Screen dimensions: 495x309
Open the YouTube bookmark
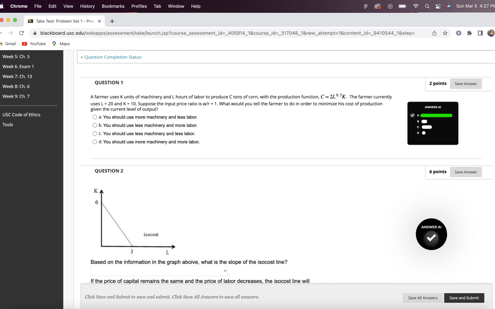point(34,44)
